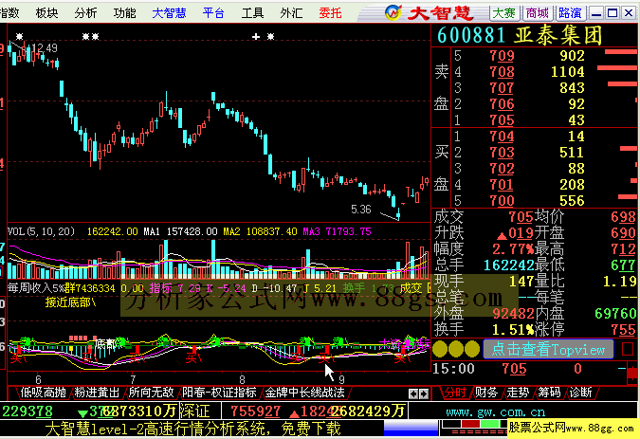Click sell level 4 price 708
This screenshot has width=640, height=439.
click(502, 72)
